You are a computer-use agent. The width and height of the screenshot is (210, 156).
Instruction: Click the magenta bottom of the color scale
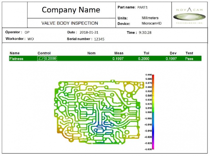[153, 148]
